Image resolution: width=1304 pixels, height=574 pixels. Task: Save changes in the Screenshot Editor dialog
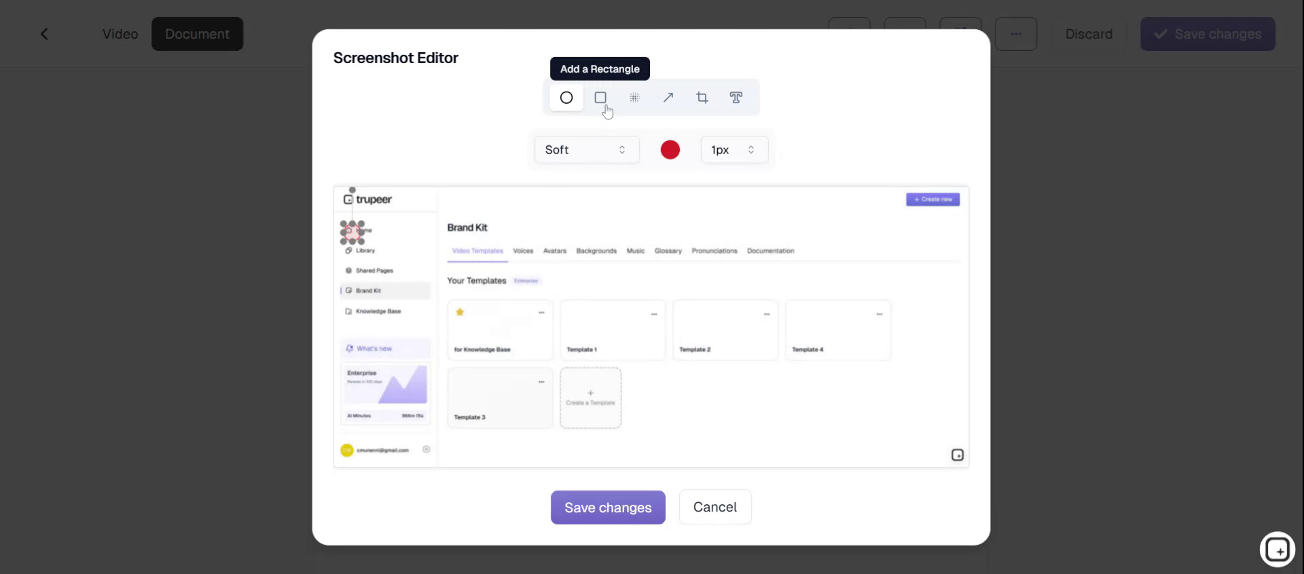(x=608, y=508)
